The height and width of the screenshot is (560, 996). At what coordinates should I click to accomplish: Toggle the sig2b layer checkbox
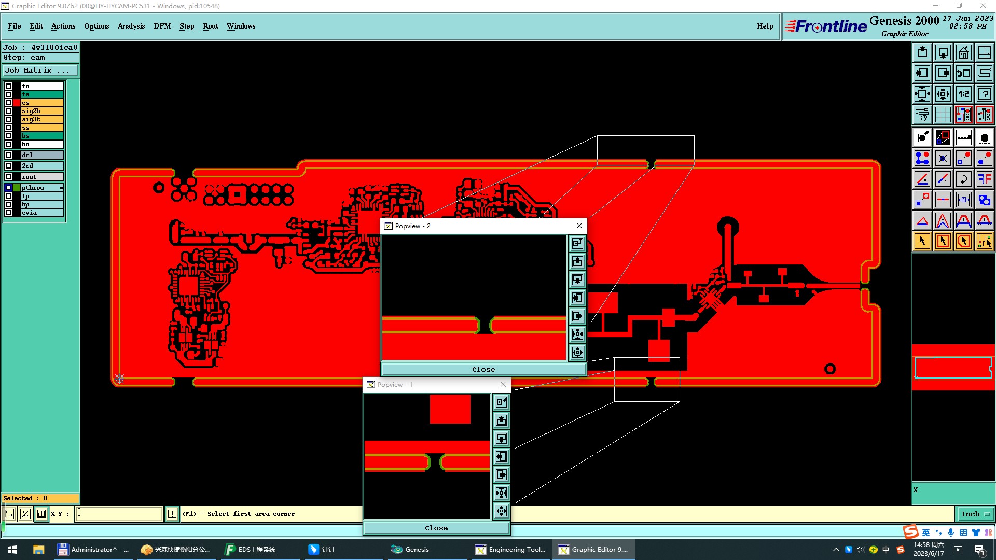click(x=8, y=111)
